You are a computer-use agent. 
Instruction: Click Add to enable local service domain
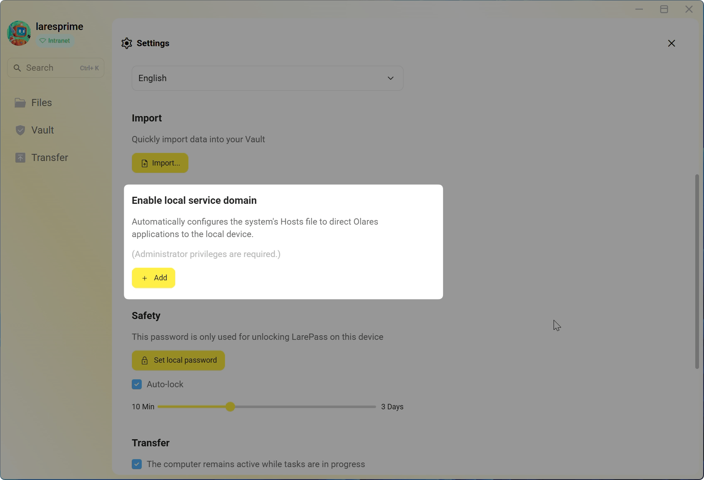click(153, 278)
